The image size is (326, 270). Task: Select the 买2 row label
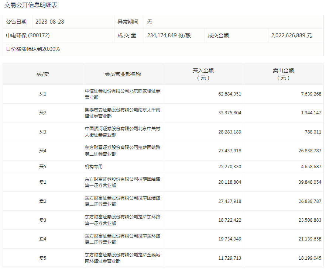click(x=42, y=113)
